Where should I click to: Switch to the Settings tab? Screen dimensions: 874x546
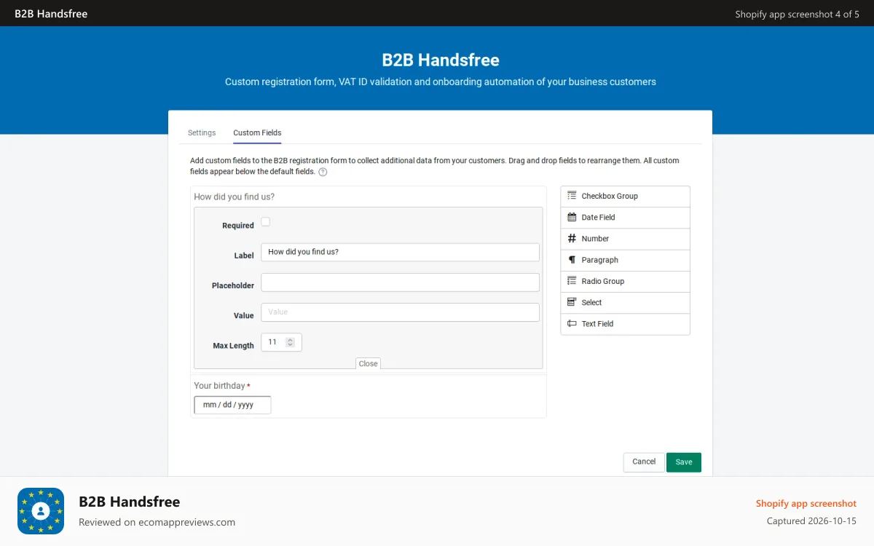tap(202, 132)
